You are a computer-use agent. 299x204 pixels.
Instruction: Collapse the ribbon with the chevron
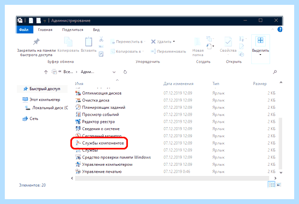272,29
